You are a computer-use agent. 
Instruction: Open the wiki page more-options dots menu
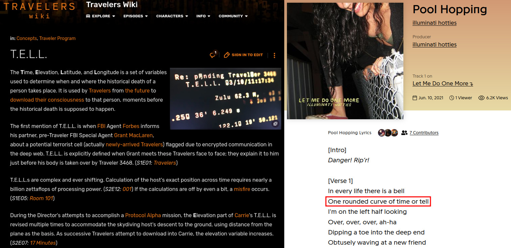coord(274,55)
